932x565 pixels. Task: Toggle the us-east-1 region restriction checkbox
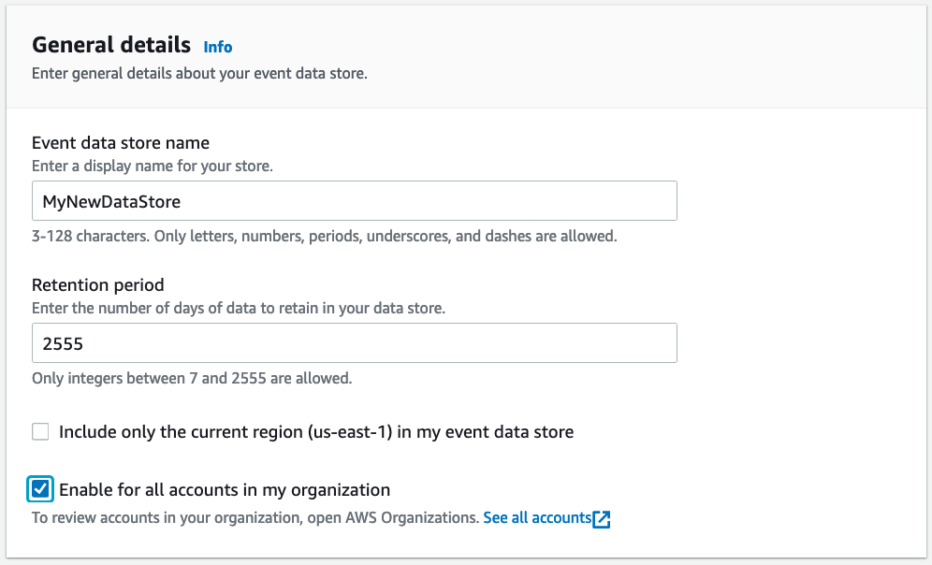(x=40, y=431)
